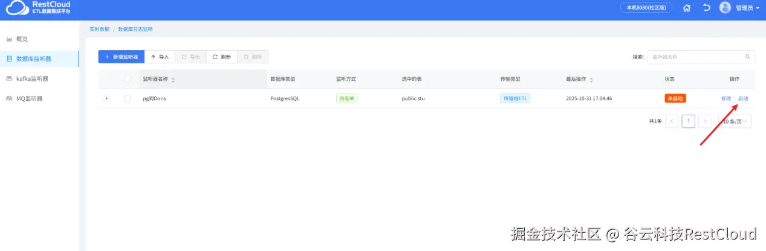Go to the home icon in header

[686, 8]
